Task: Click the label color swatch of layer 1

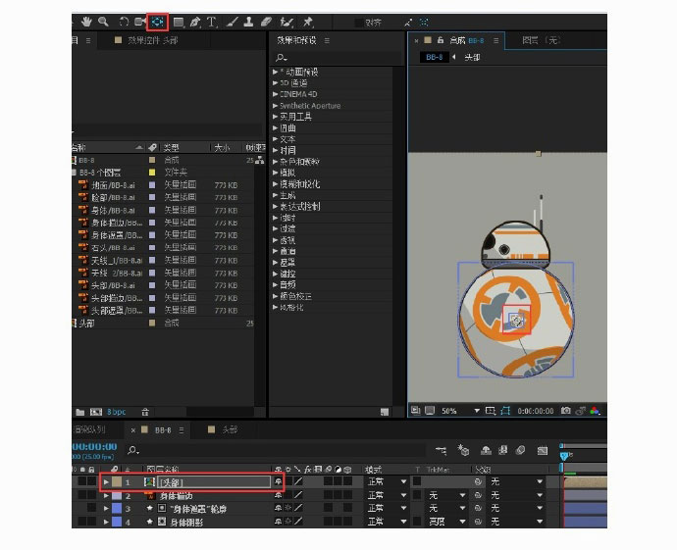Action: coord(117,481)
